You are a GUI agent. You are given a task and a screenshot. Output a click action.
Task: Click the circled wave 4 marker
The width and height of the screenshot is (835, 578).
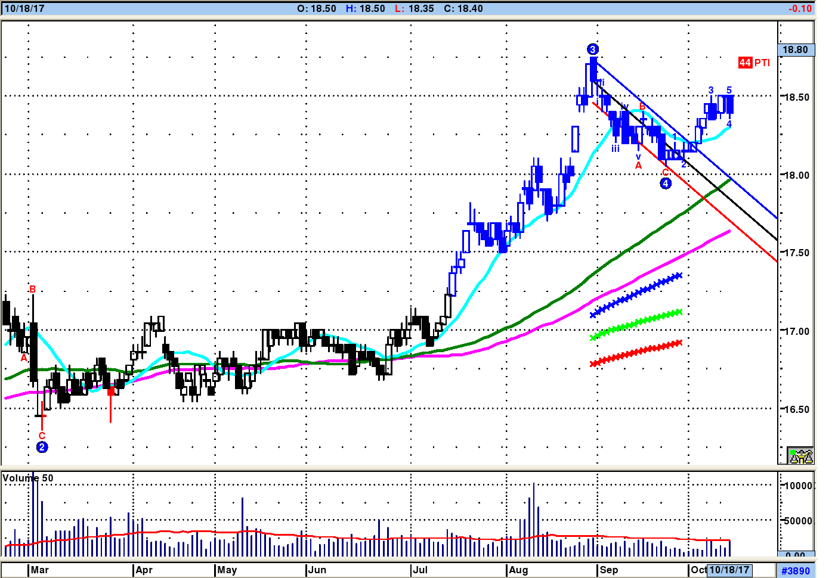coord(666,184)
